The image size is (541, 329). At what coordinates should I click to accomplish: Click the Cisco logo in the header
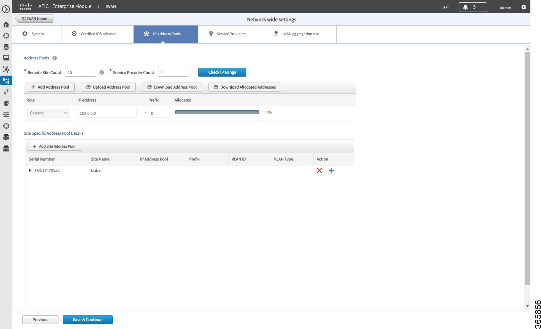pyautogui.click(x=25, y=7)
